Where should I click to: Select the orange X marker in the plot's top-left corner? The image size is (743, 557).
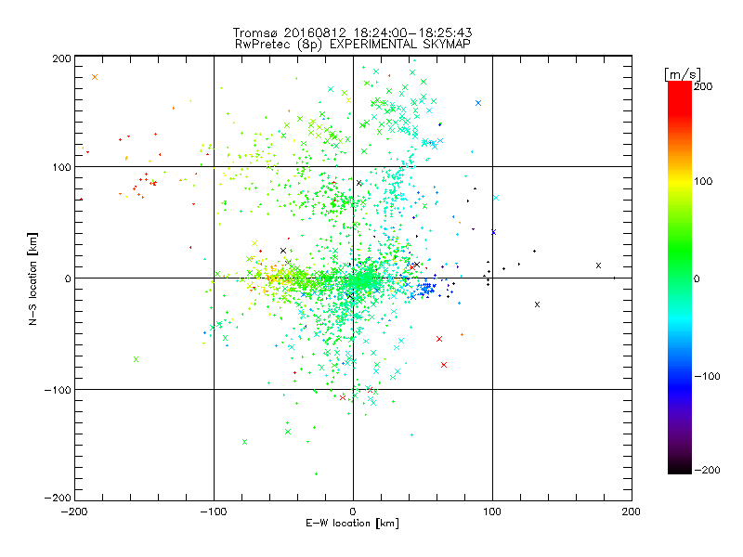tap(95, 77)
